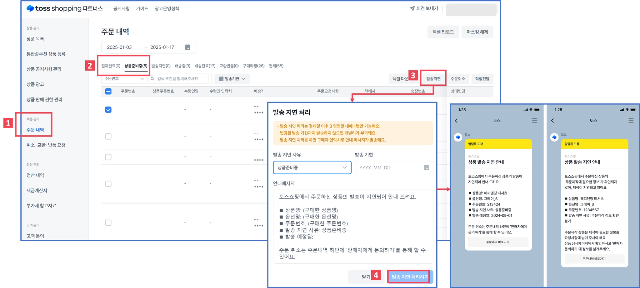Image resolution: width=640 pixels, height=288 pixels.
Task: Open 가이드 in the top navigation
Action: pyautogui.click(x=142, y=8)
